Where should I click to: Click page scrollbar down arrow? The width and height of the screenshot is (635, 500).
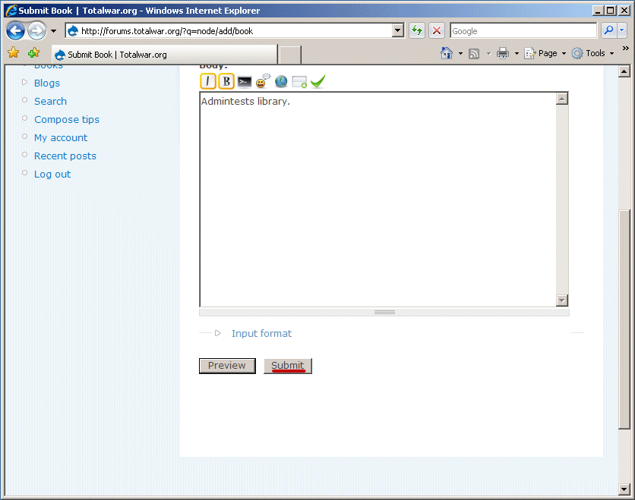pos(624,489)
